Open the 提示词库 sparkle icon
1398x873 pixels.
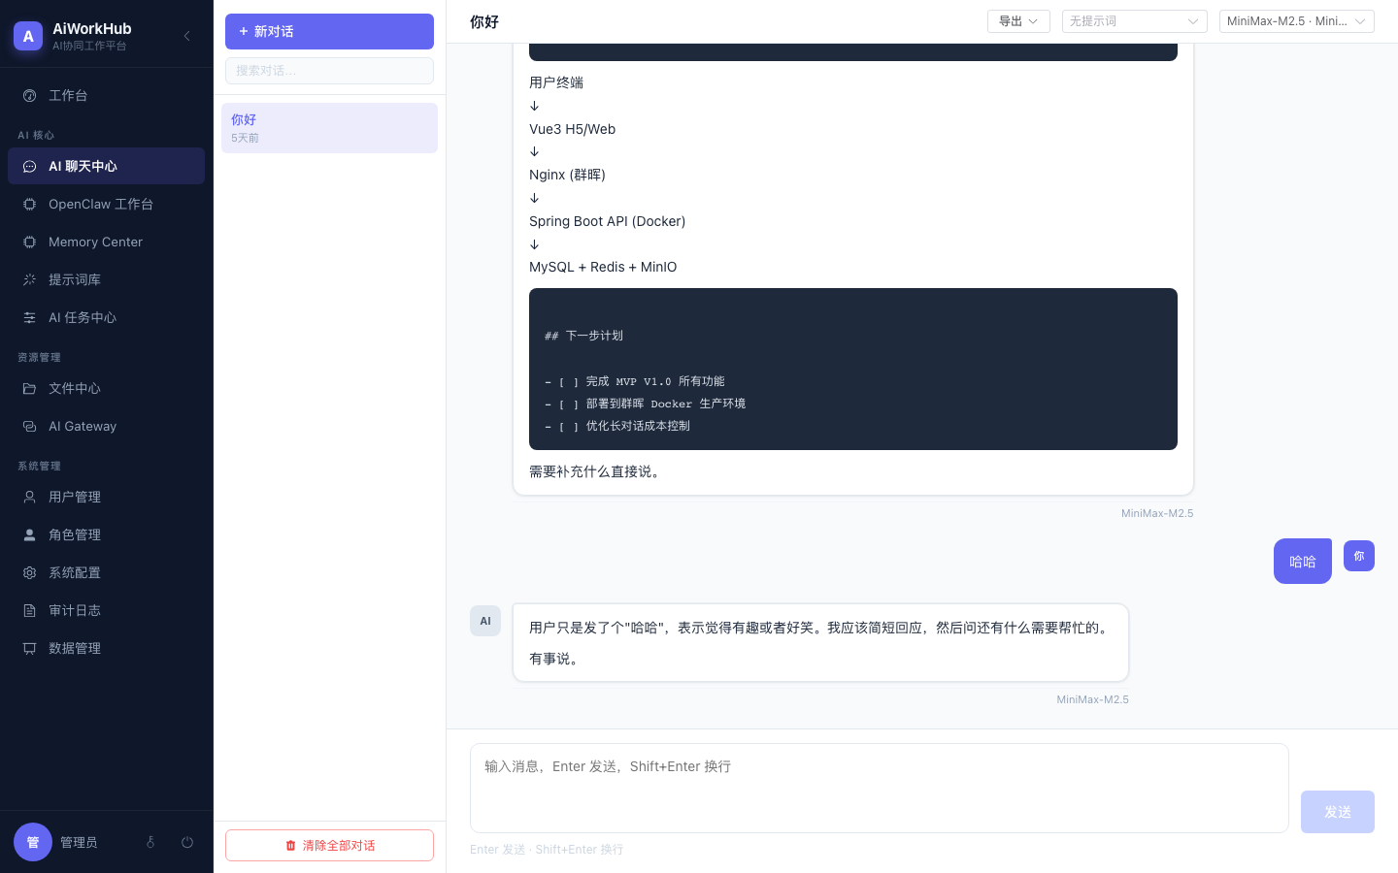pyautogui.click(x=29, y=279)
